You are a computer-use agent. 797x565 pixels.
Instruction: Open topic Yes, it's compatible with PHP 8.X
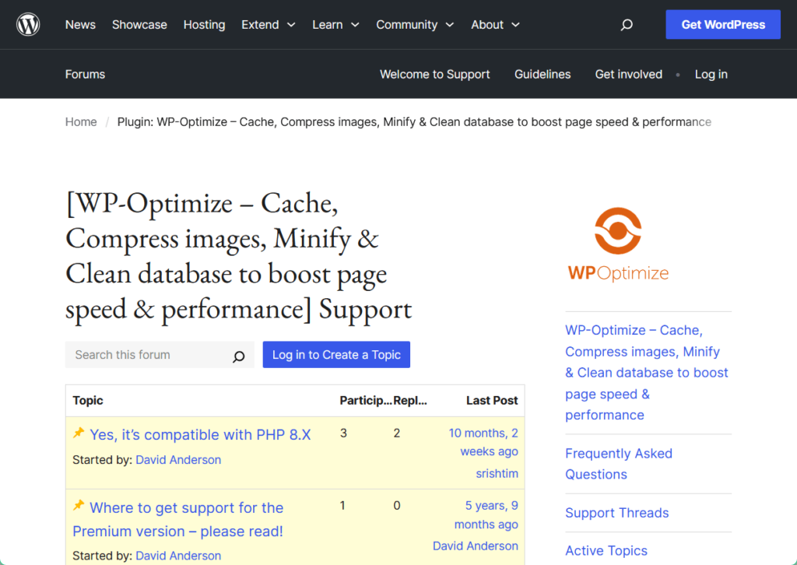point(200,435)
